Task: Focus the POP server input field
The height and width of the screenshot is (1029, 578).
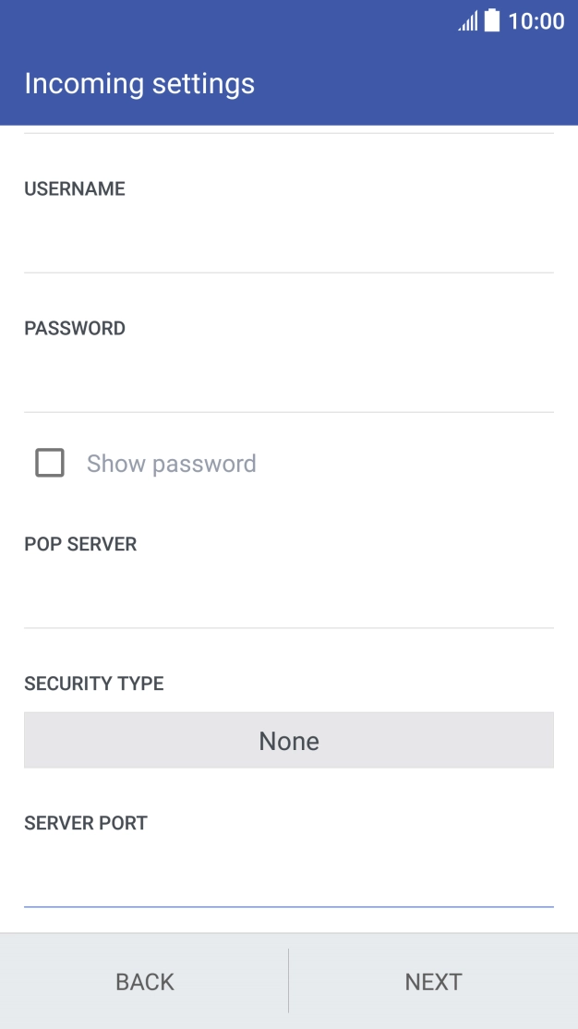Action: (288, 593)
